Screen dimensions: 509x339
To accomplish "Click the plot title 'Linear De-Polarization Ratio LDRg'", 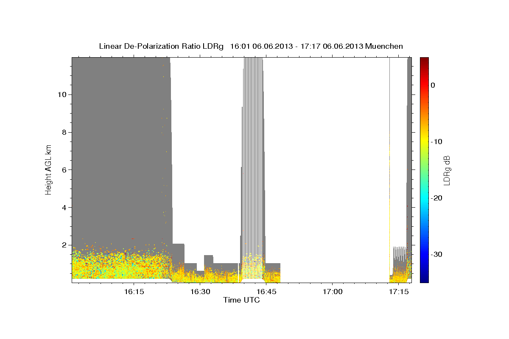I will click(161, 46).
